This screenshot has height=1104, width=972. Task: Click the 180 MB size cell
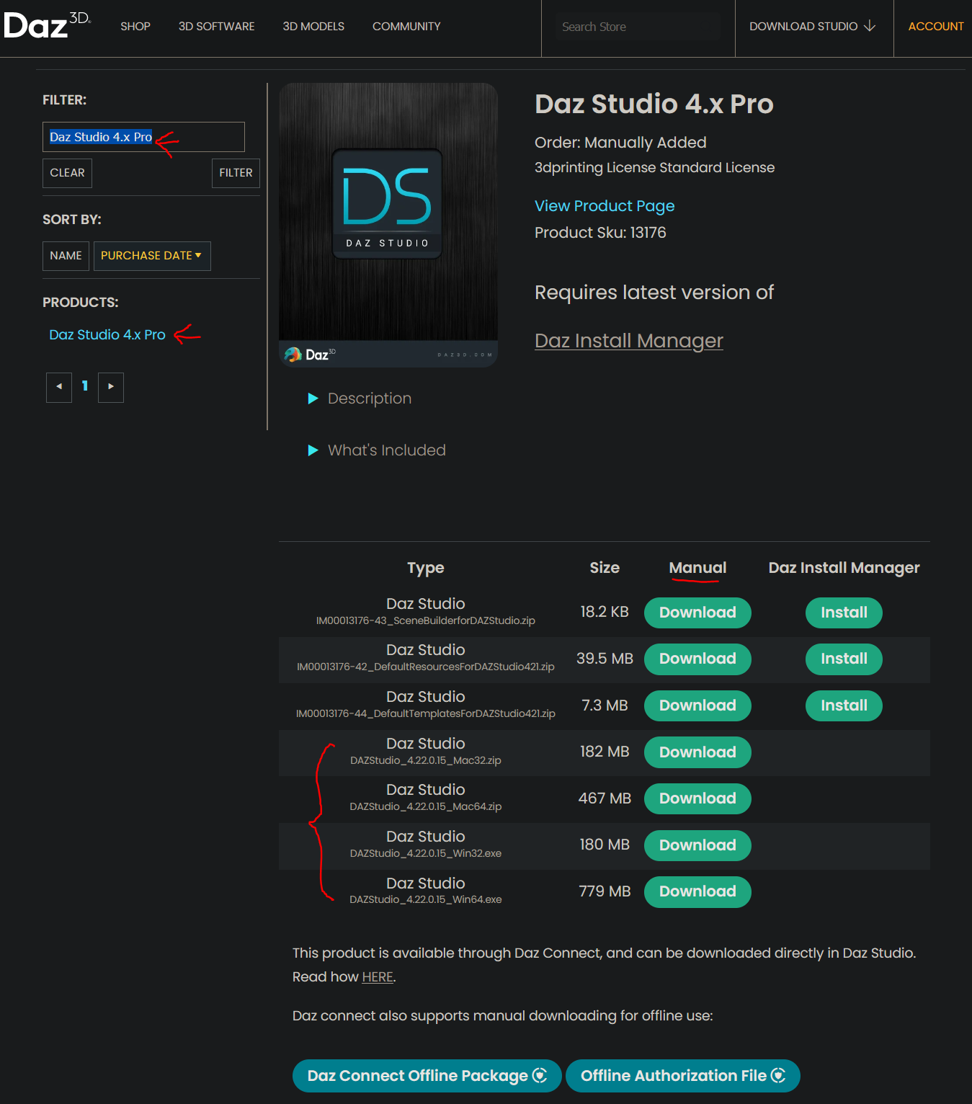pos(605,845)
